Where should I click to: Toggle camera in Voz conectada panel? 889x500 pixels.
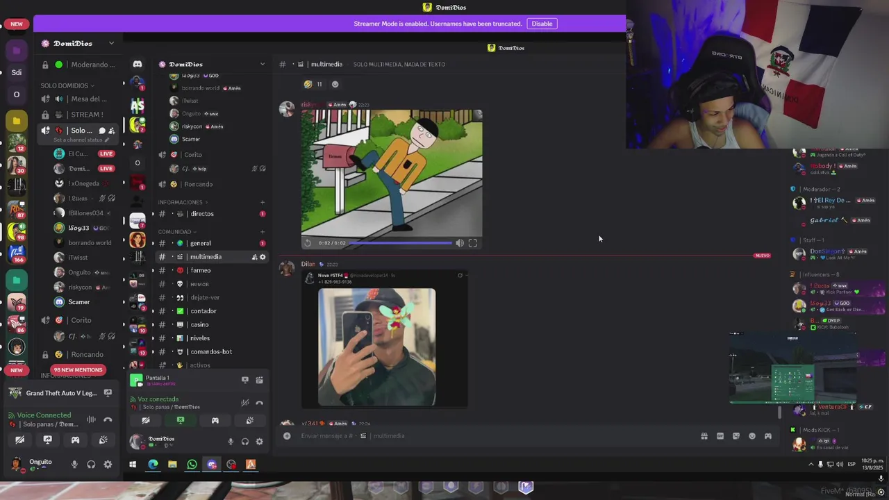[146, 421]
